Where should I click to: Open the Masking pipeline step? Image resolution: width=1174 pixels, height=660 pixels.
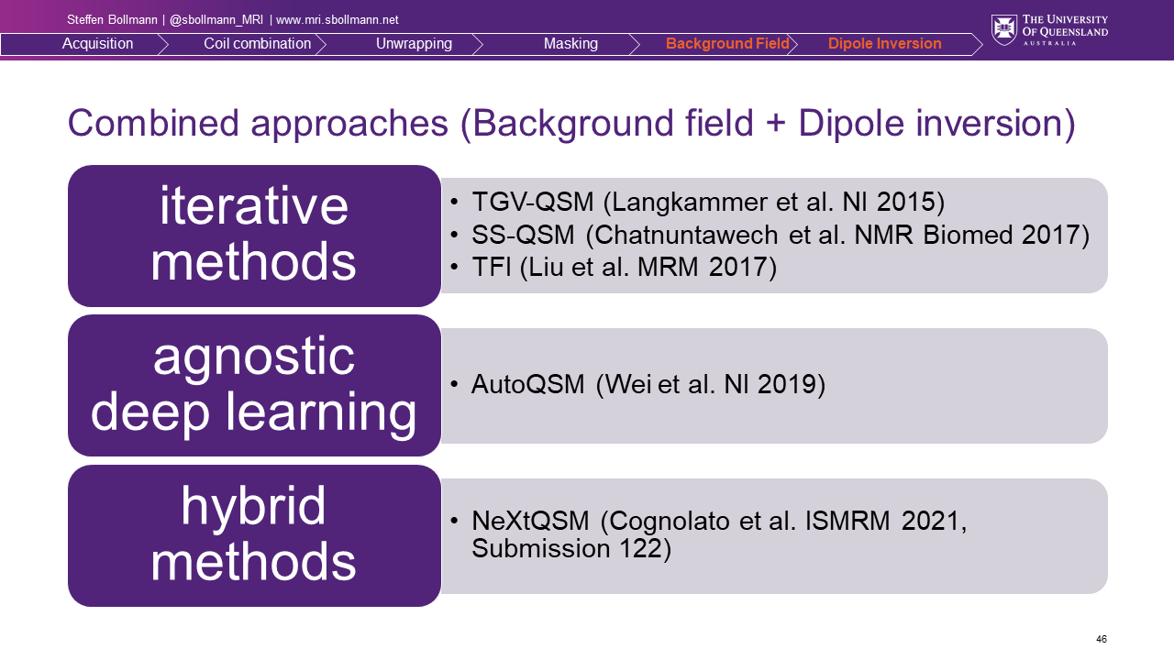pos(570,44)
